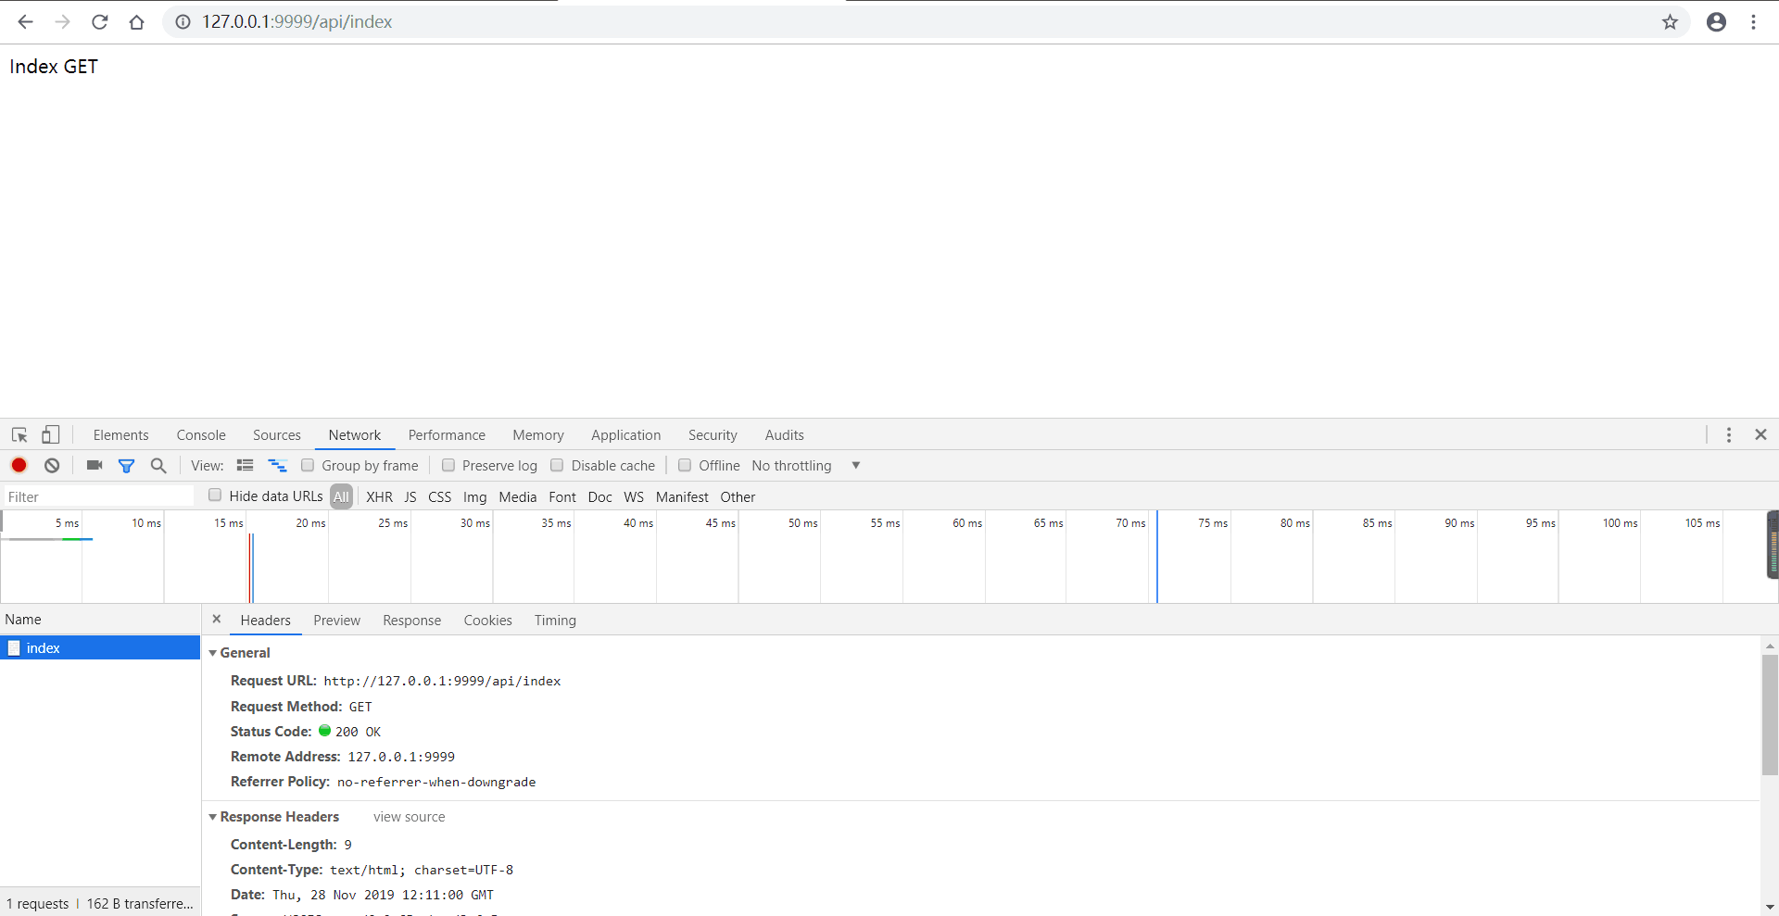This screenshot has width=1779, height=916.
Task: Open the Preview tab for the request
Action: click(336, 621)
